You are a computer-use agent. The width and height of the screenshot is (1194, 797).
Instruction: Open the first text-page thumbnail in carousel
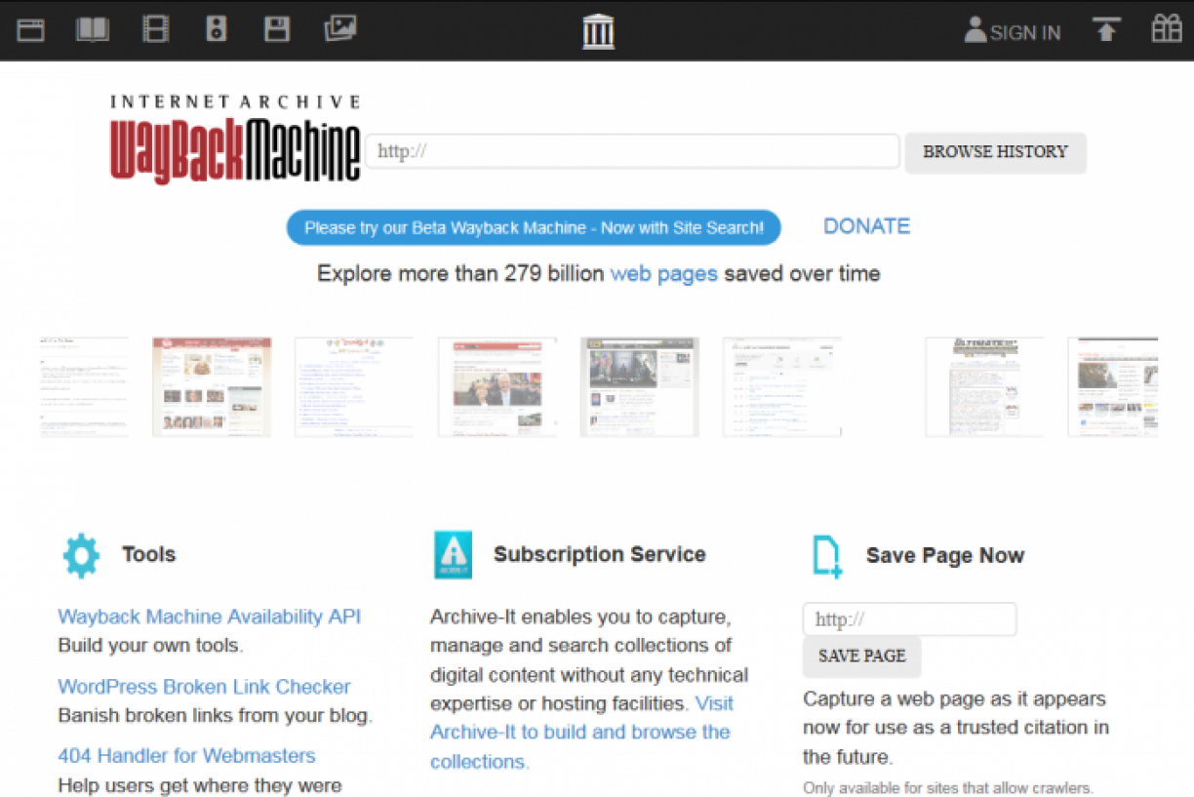point(84,387)
